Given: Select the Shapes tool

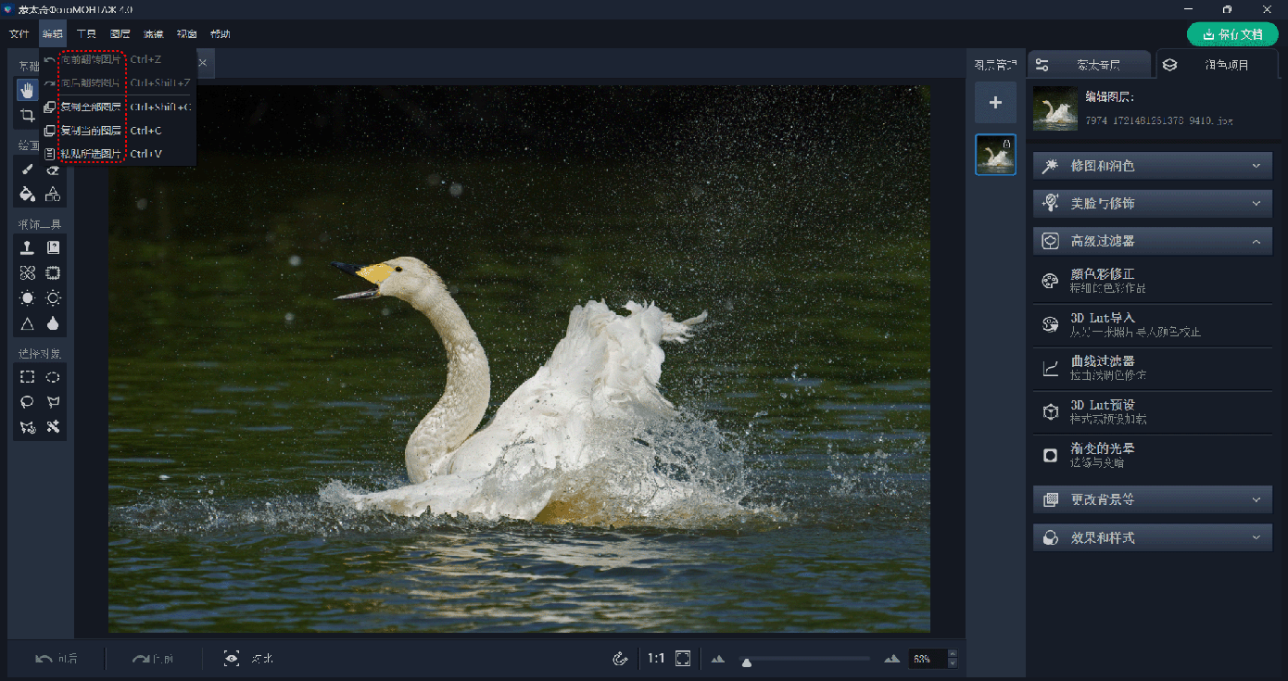Looking at the screenshot, I should [54, 195].
